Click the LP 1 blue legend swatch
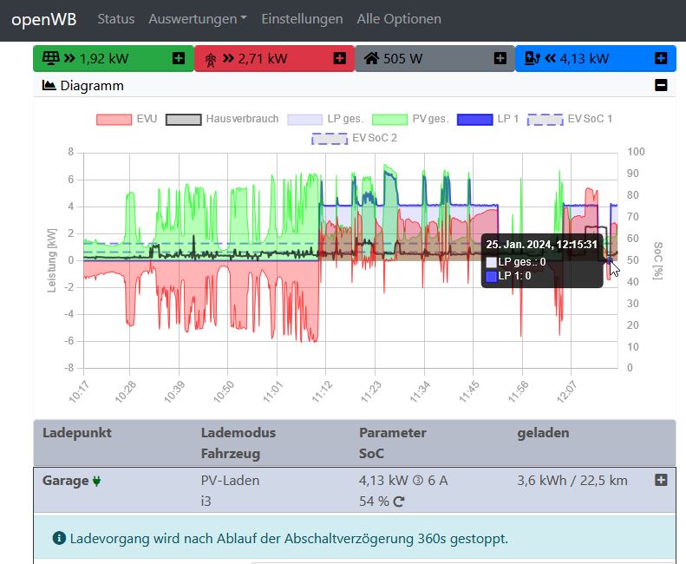 pos(474,119)
